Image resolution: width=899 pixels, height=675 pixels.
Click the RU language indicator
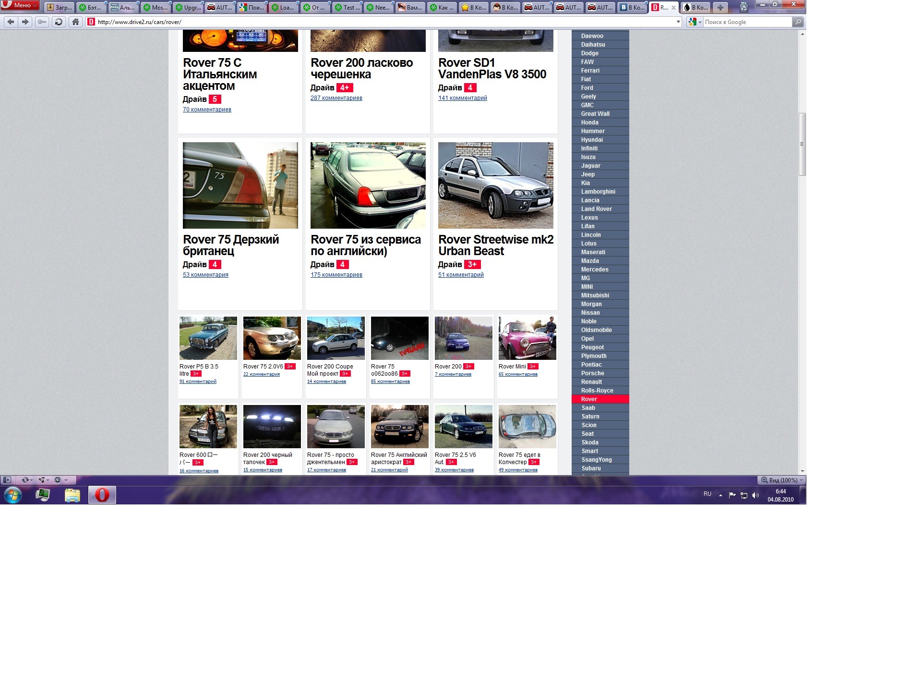(707, 494)
